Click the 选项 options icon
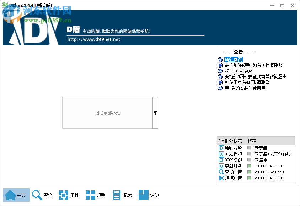The image size is (300, 206). click(144, 195)
